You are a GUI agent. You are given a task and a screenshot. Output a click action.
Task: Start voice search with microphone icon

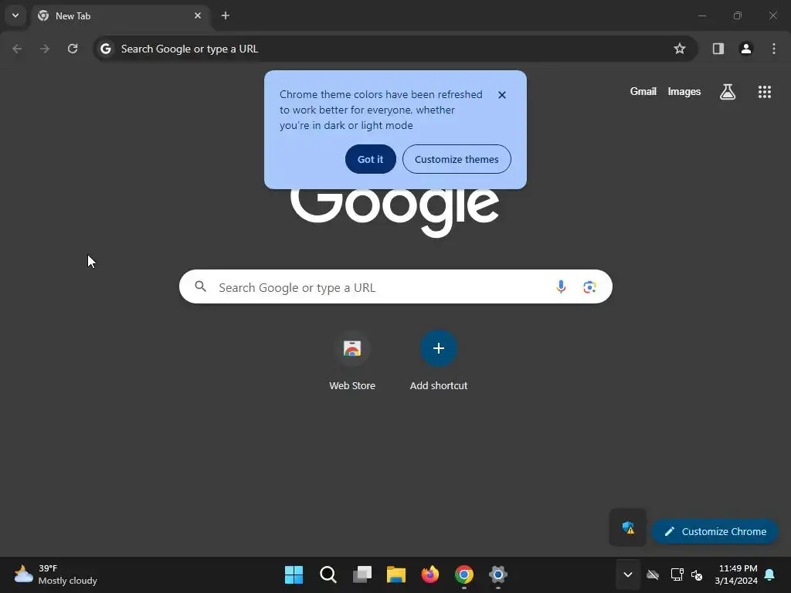coord(561,287)
